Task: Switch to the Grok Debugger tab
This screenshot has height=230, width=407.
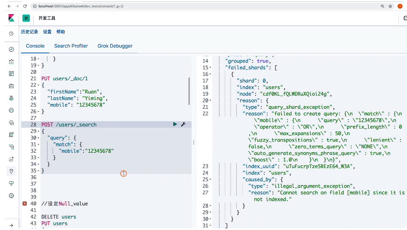Action: (115, 46)
